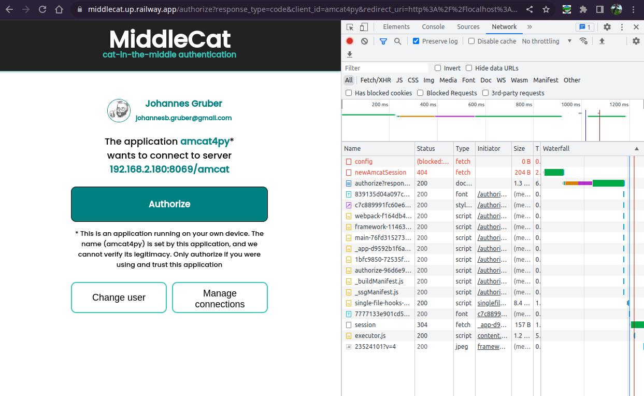The height and width of the screenshot is (396, 644).
Task: Toggle the device toolbar icon
Action: [364, 26]
